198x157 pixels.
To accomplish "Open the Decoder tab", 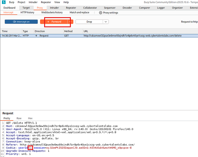I will 127,8.
